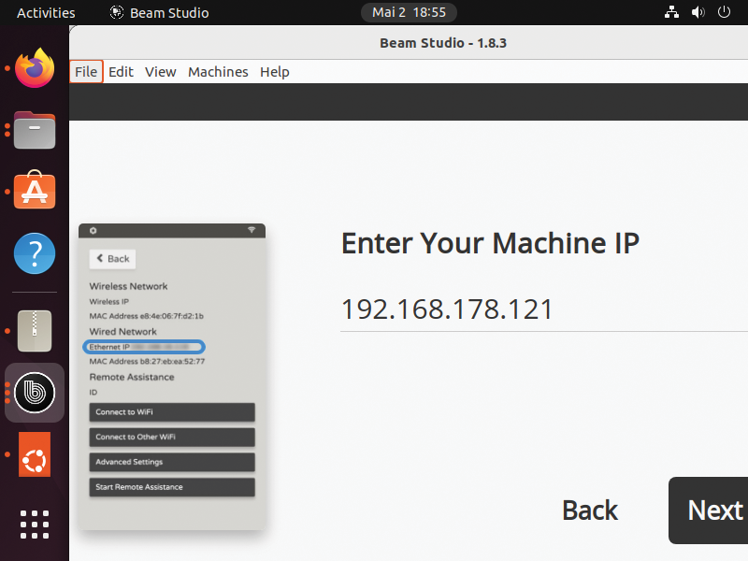Open the Machines menu

[x=218, y=72]
